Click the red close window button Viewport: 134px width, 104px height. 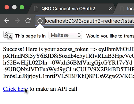[7, 7]
